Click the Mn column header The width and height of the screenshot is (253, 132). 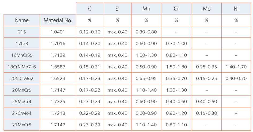(x=146, y=9)
